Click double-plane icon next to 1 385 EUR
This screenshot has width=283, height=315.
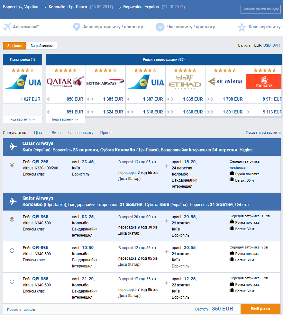pyautogui.click(x=91, y=99)
